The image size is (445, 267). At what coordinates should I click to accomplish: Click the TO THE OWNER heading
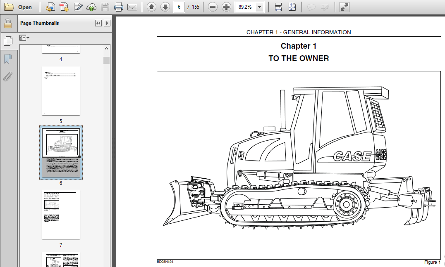(299, 58)
